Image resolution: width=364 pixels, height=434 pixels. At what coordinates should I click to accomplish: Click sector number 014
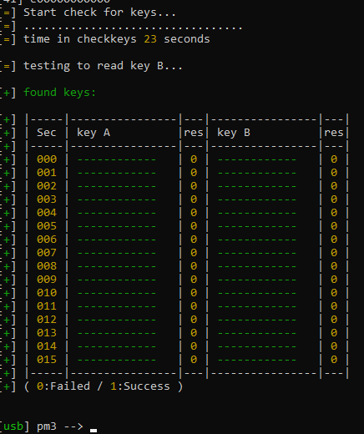click(x=47, y=346)
